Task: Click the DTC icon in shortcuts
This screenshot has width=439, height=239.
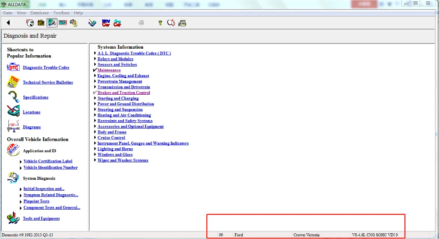Action: (13, 68)
